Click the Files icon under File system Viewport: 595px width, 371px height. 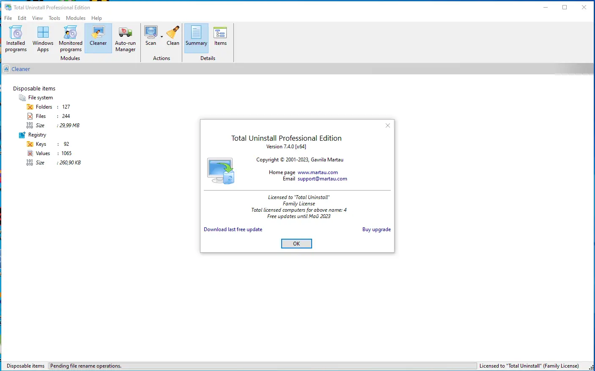[x=30, y=116]
